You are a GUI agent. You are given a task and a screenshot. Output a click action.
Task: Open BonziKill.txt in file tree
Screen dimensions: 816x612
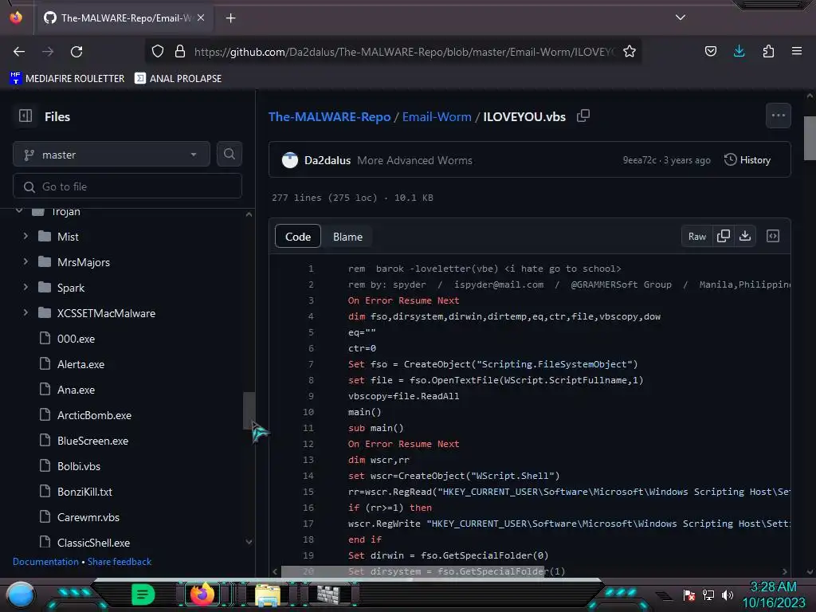[84, 492]
